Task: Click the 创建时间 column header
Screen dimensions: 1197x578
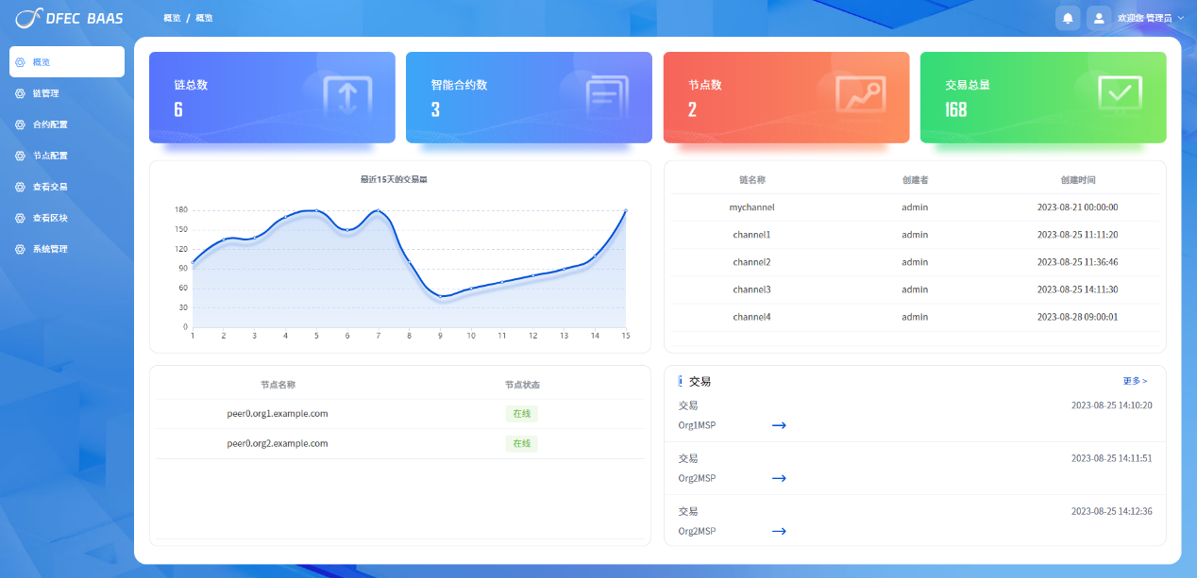Action: click(x=1078, y=180)
